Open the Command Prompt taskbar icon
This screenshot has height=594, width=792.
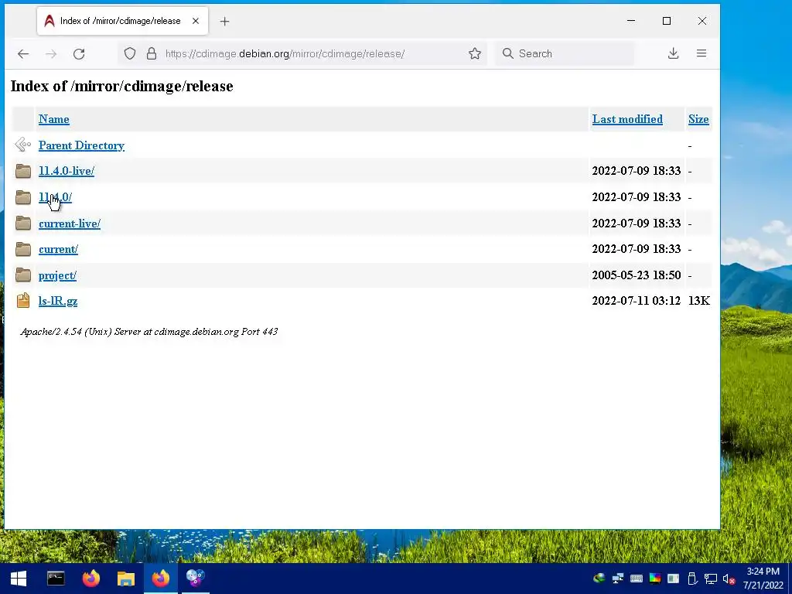tap(56, 579)
